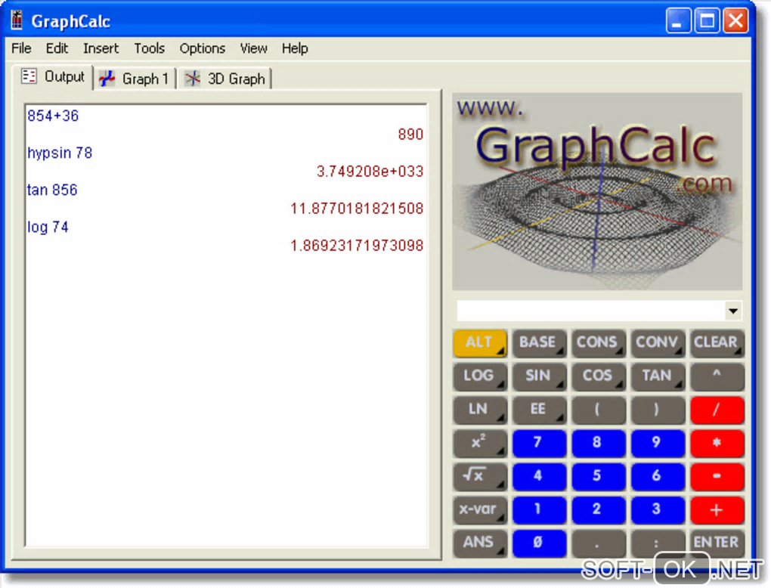Click the caret exponent key

point(717,376)
